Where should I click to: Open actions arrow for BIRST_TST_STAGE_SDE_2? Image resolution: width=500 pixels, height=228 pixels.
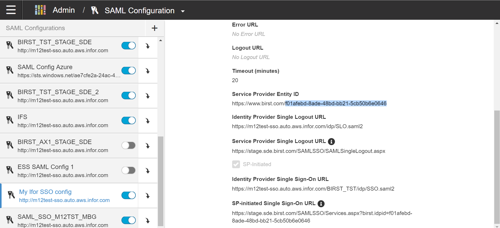click(148, 96)
